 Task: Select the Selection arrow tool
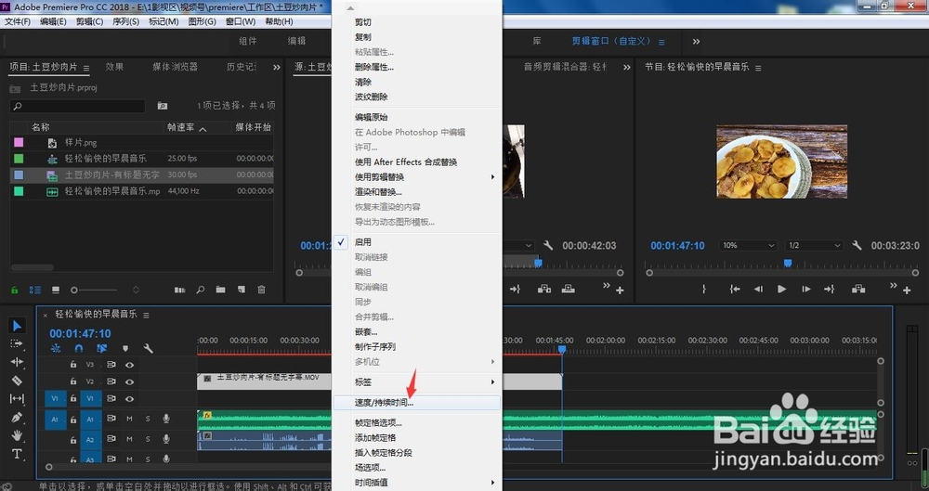point(17,325)
